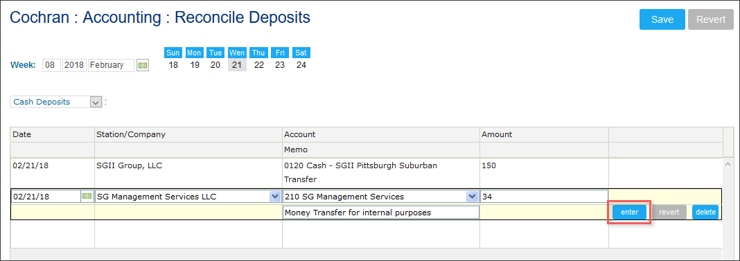Viewport: 740px width, 261px height.
Task: Open the 210 SG Management Services account dropdown
Action: pyautogui.click(x=471, y=197)
